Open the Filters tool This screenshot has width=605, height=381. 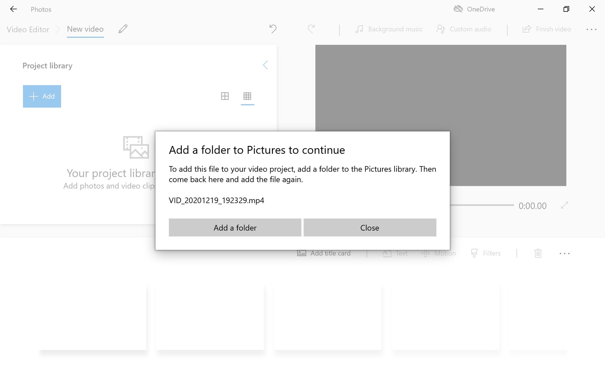[x=486, y=253]
